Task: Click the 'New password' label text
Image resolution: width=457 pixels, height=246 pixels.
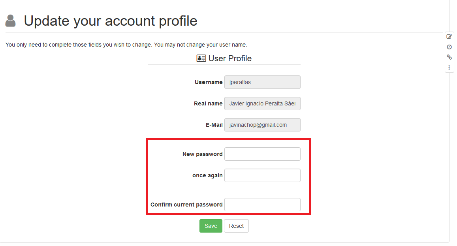Action: point(202,154)
